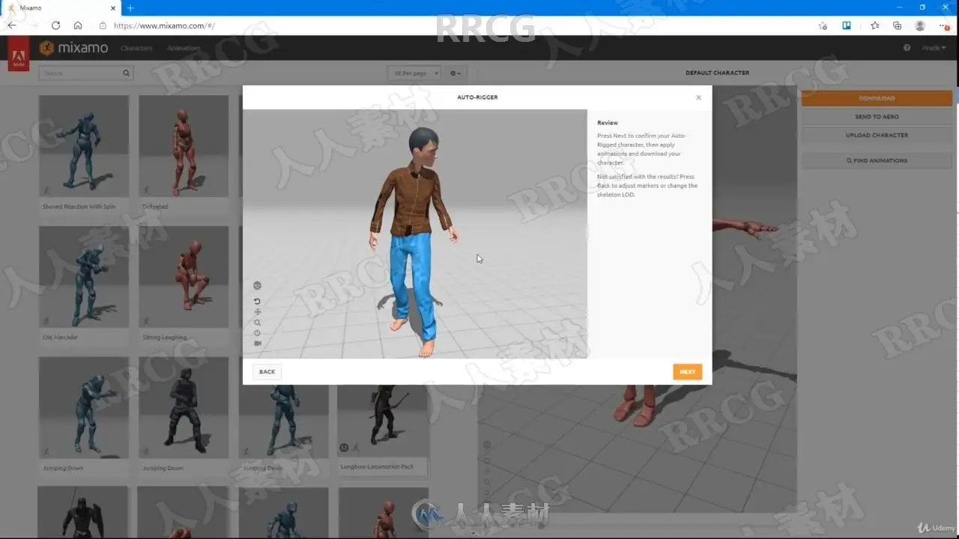
Task: Click the AUTO-RIGGER dialog title
Action: pyautogui.click(x=477, y=97)
